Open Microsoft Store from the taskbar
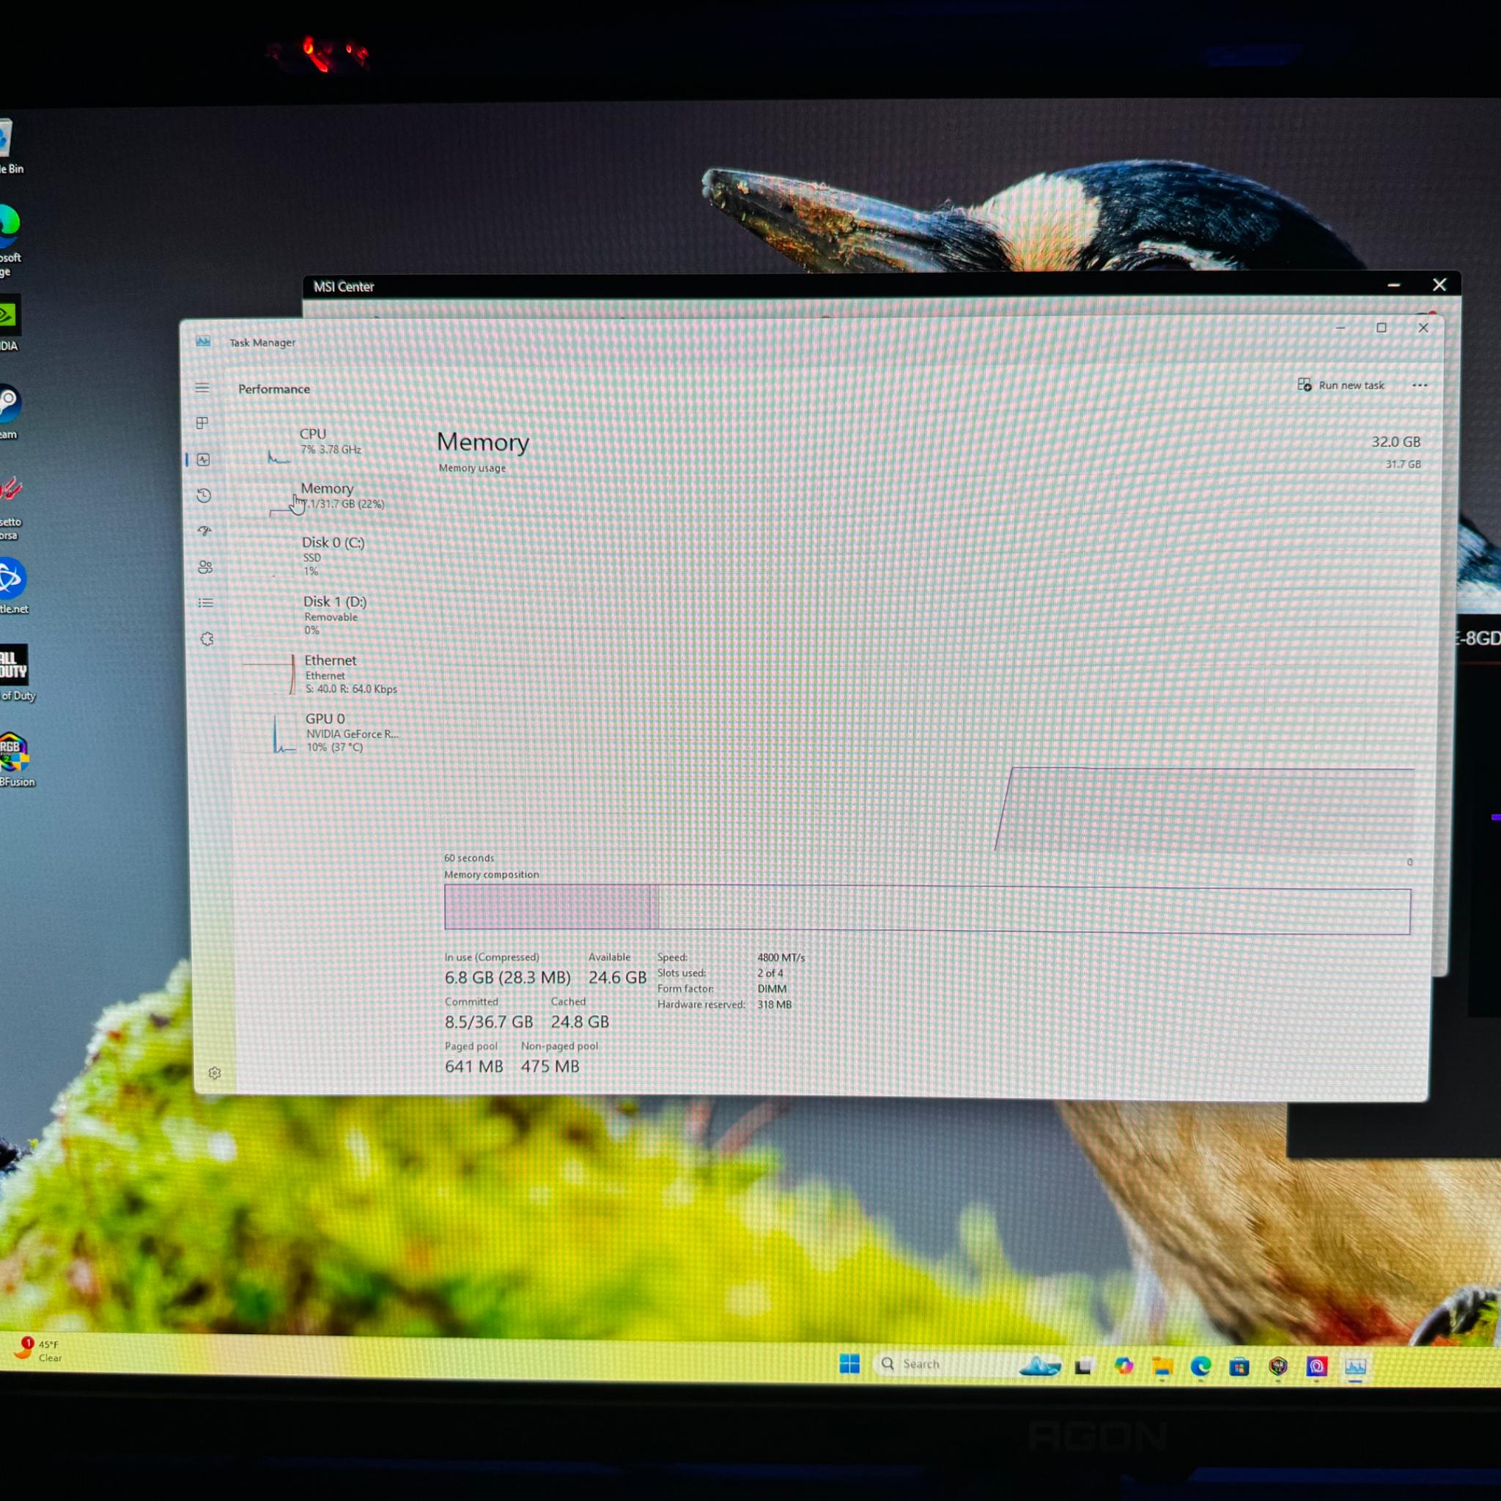 [1239, 1367]
